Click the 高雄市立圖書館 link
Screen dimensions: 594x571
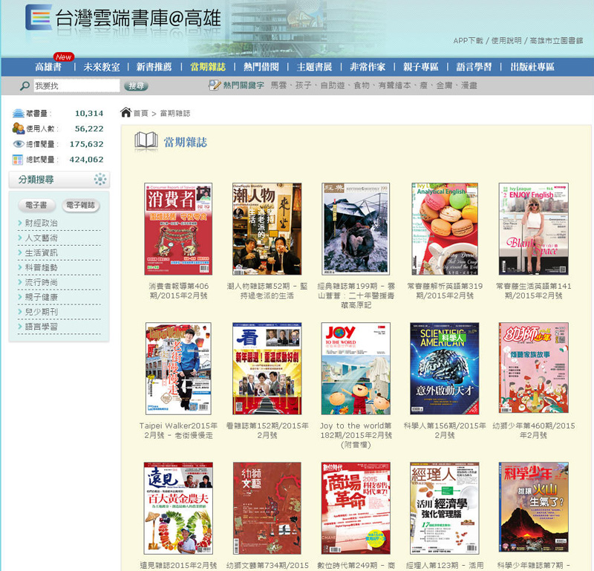(556, 41)
